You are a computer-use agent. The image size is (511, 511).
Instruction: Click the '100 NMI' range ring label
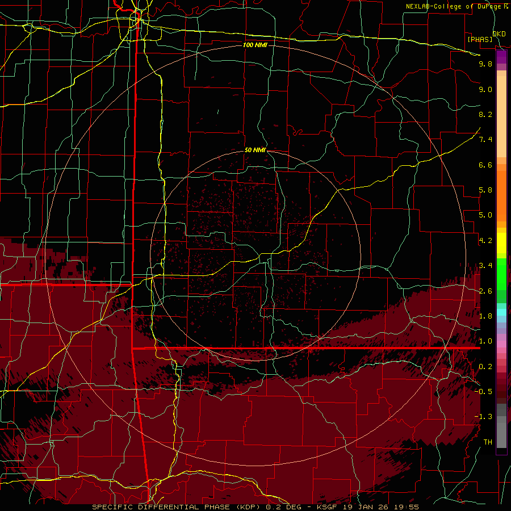pos(255,45)
